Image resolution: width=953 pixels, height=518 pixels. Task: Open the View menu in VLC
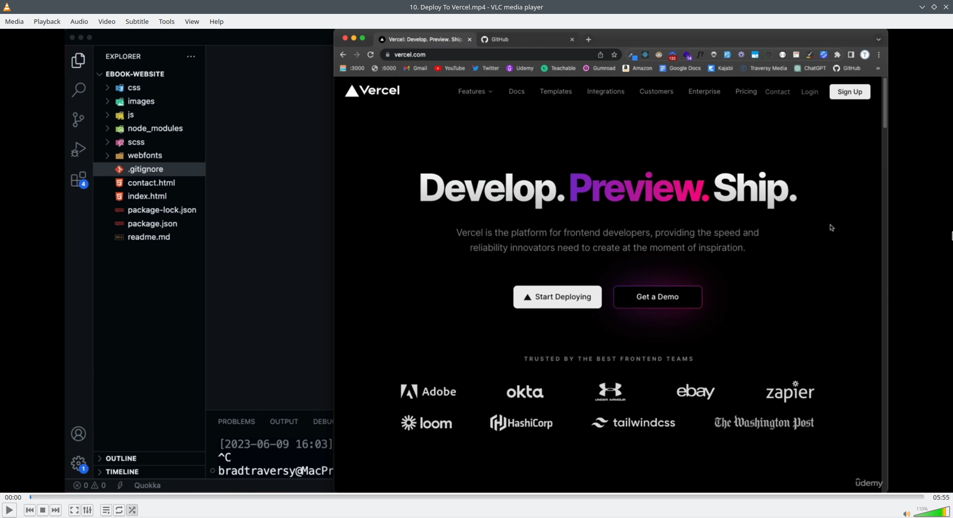click(x=192, y=21)
